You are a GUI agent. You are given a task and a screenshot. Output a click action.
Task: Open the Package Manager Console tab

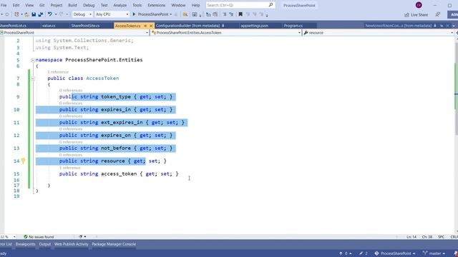coord(114,244)
